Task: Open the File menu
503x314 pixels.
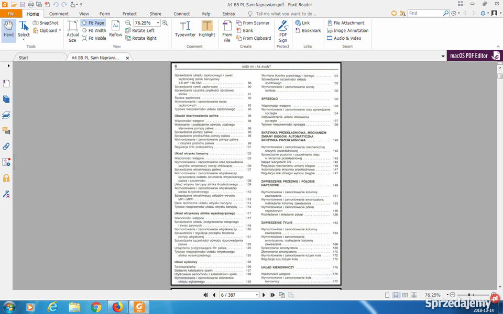Action: point(11,14)
